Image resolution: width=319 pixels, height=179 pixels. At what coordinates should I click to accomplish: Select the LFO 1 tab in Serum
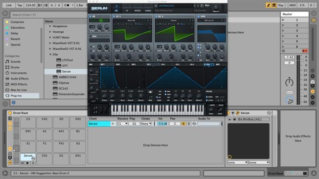(149, 64)
